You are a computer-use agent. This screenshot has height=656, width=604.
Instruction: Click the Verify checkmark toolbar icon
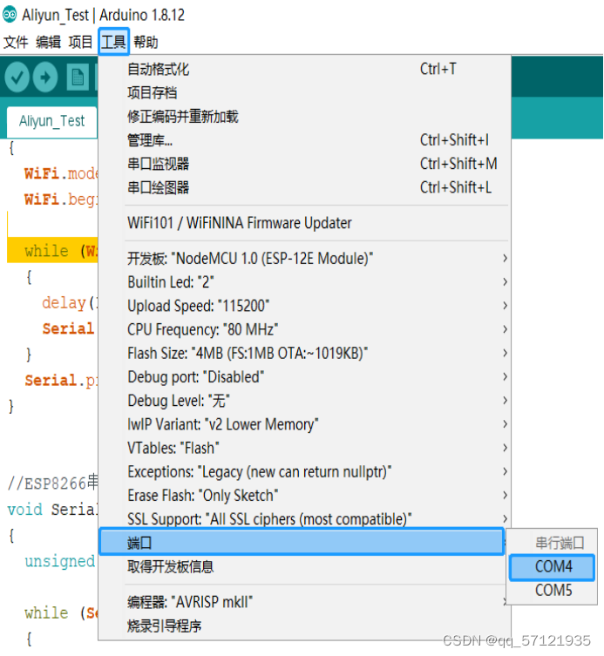coord(17,77)
